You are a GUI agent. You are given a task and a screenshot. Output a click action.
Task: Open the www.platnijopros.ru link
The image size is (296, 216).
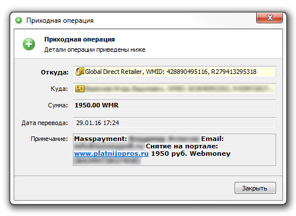(111, 153)
